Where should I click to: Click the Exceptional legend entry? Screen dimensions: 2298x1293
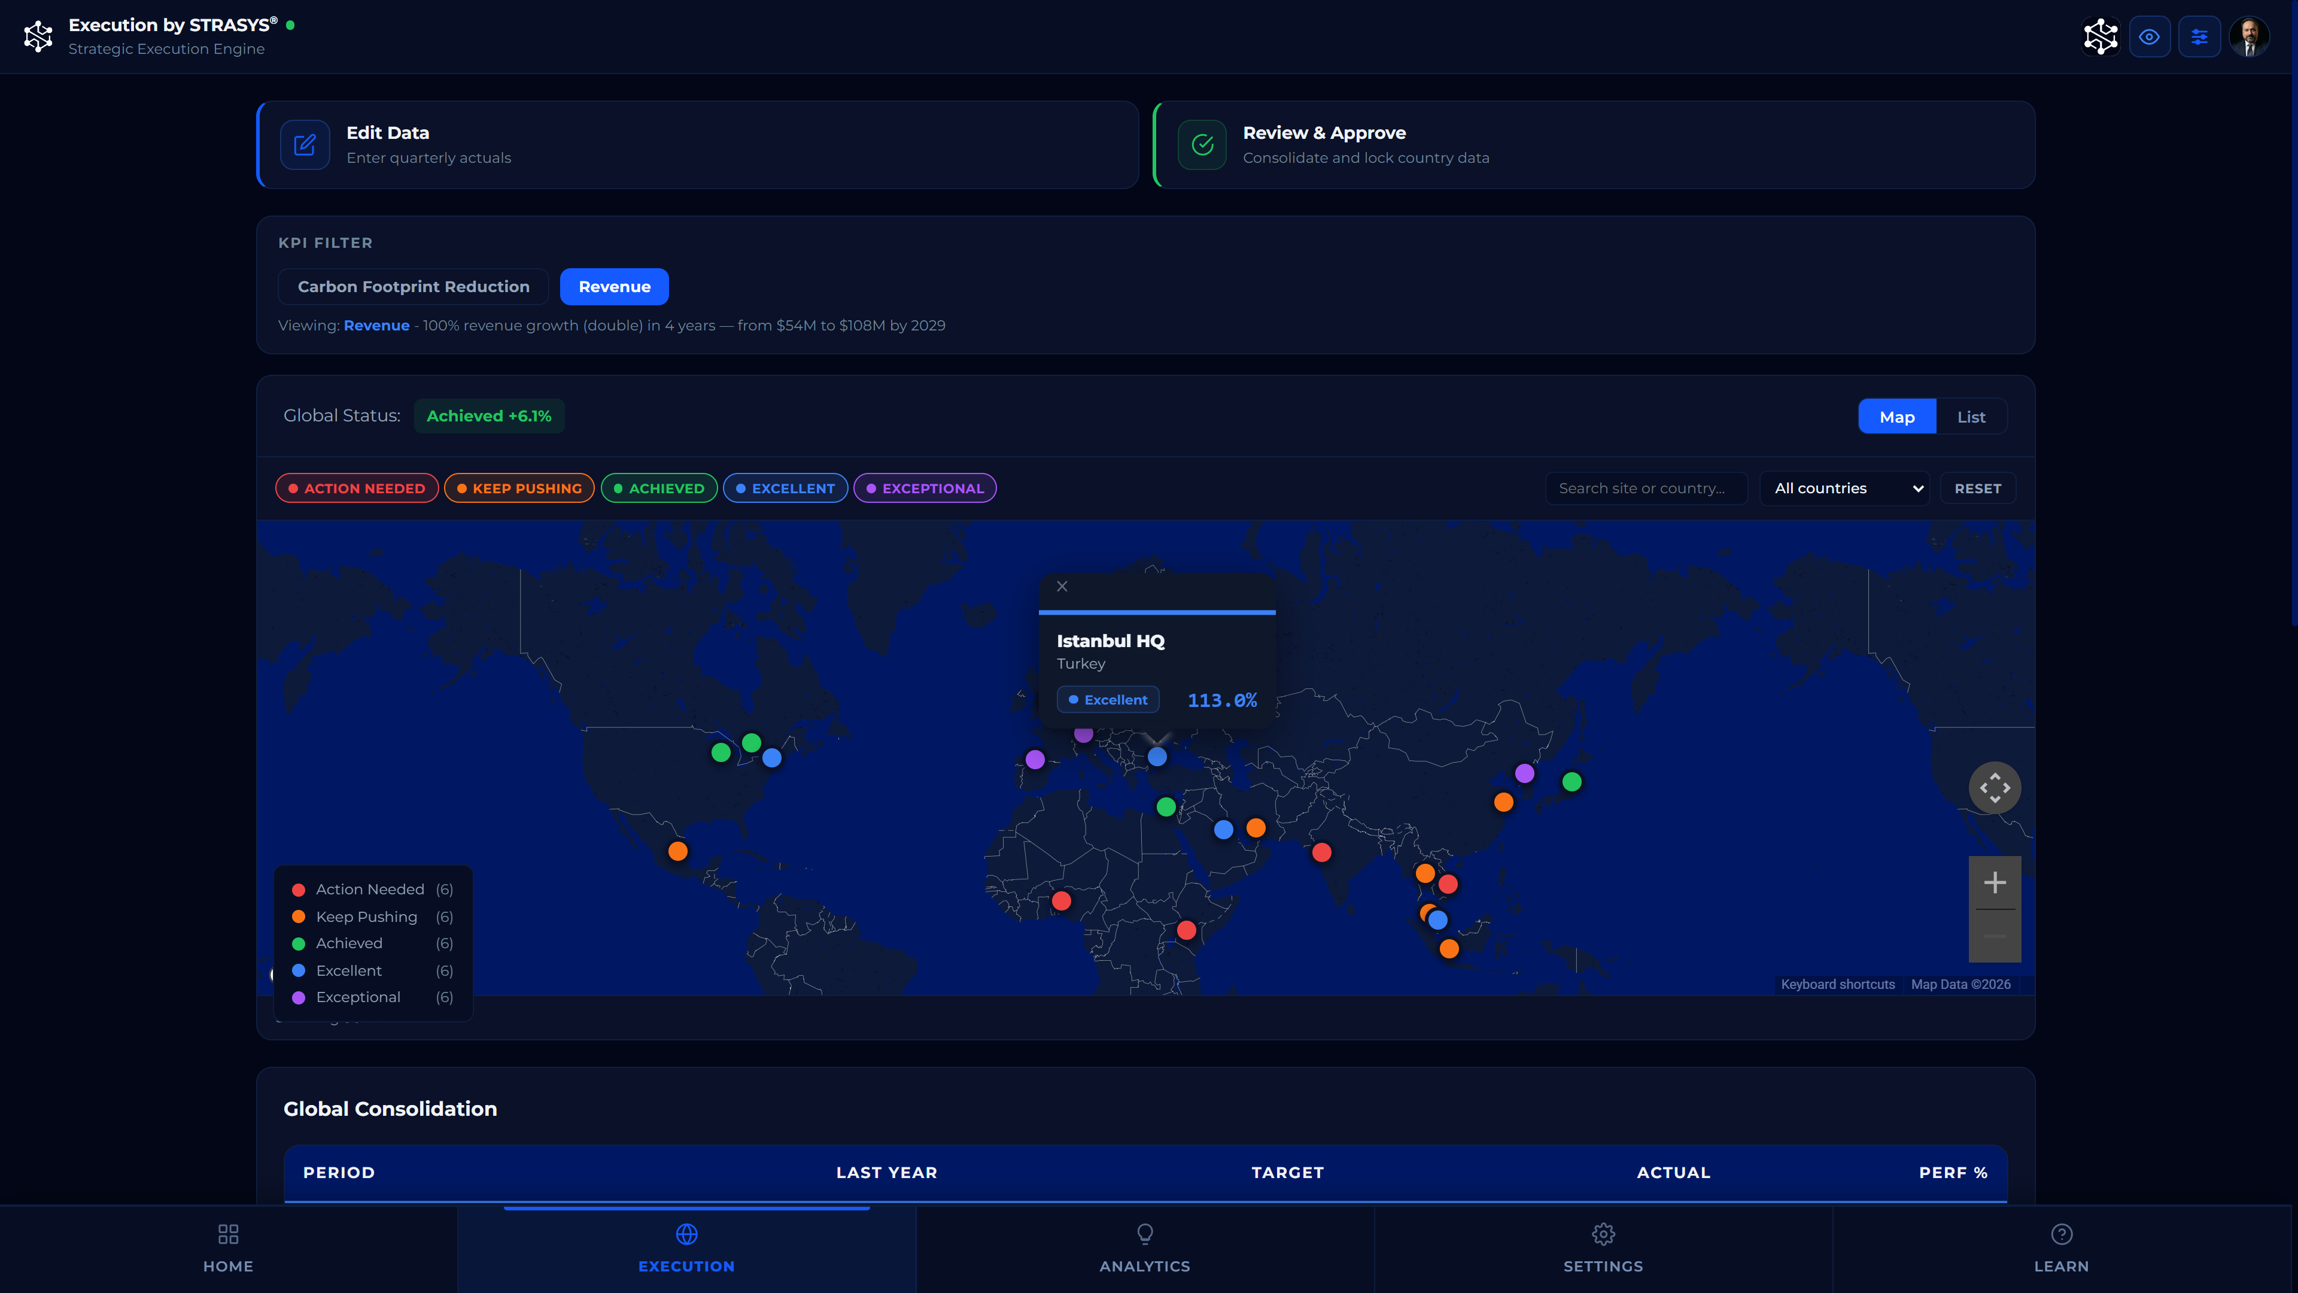(372, 997)
